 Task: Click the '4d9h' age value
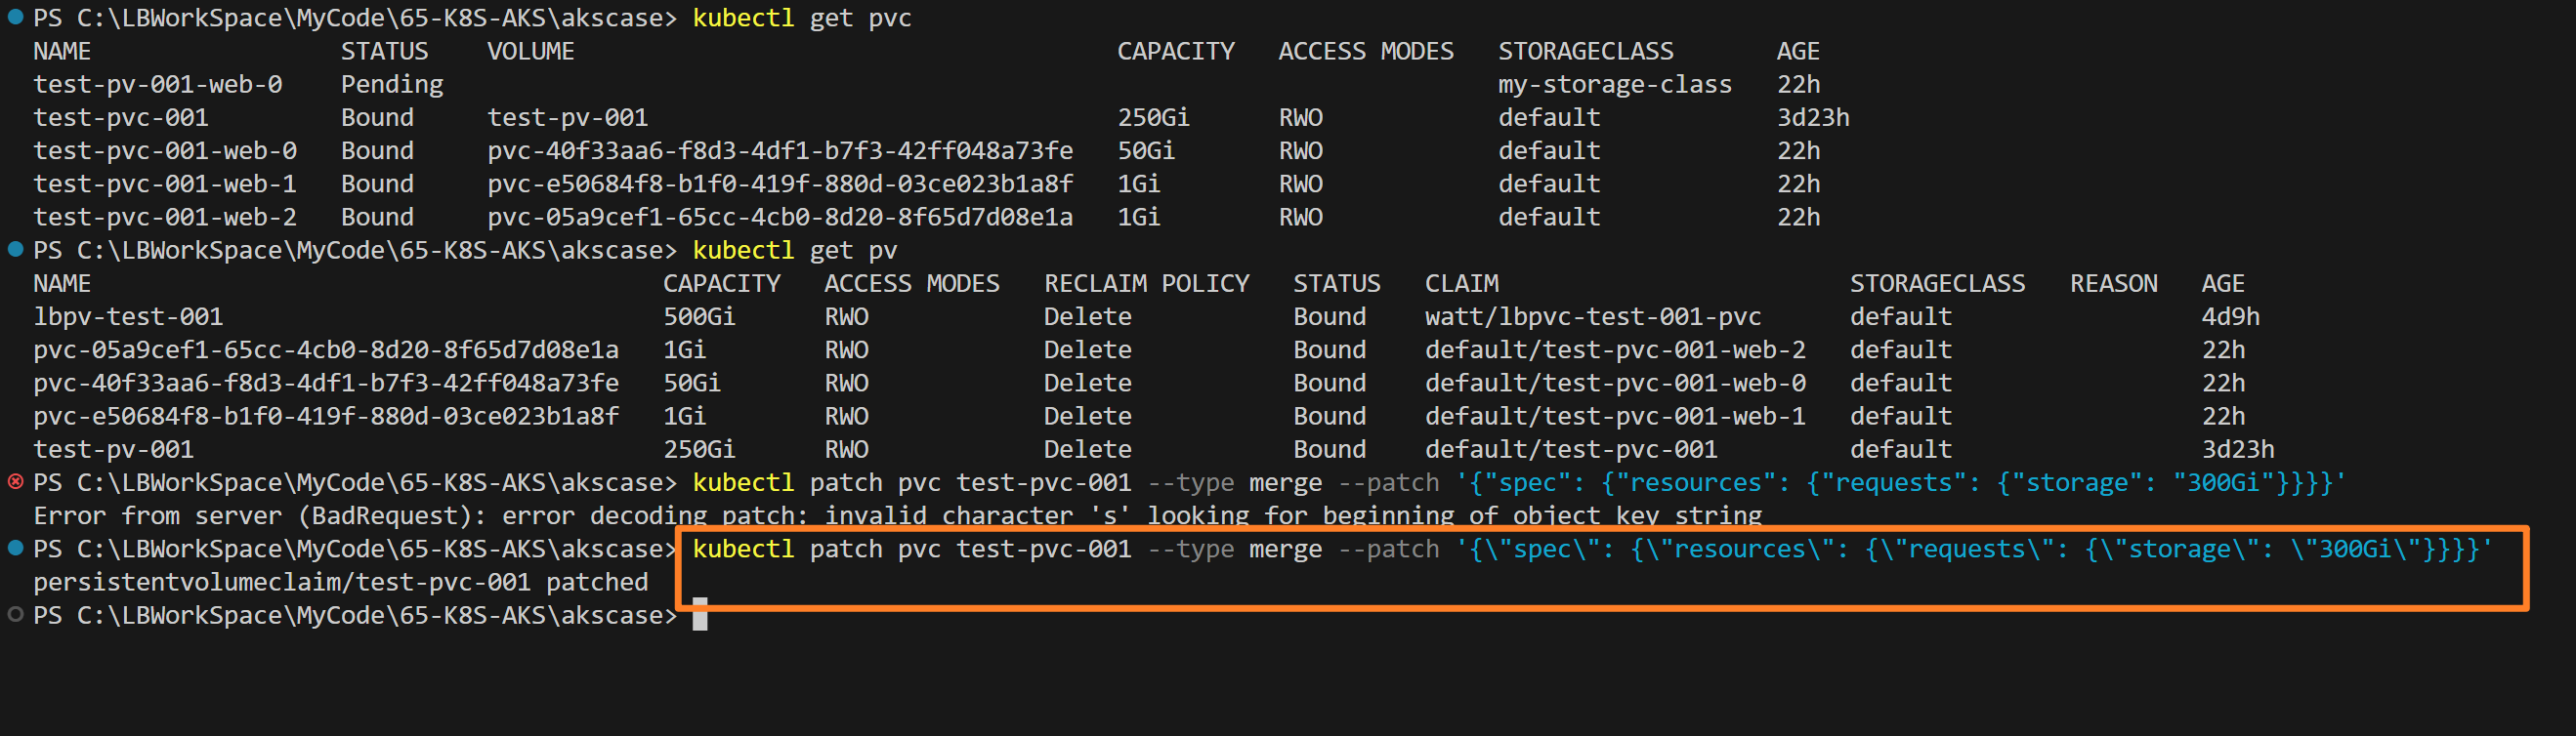2229,316
